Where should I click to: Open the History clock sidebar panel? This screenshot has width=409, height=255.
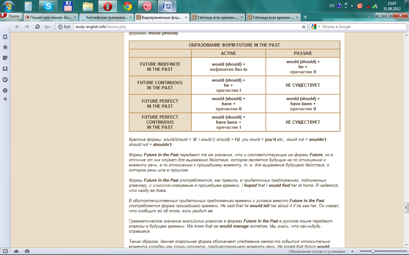(x=5, y=80)
